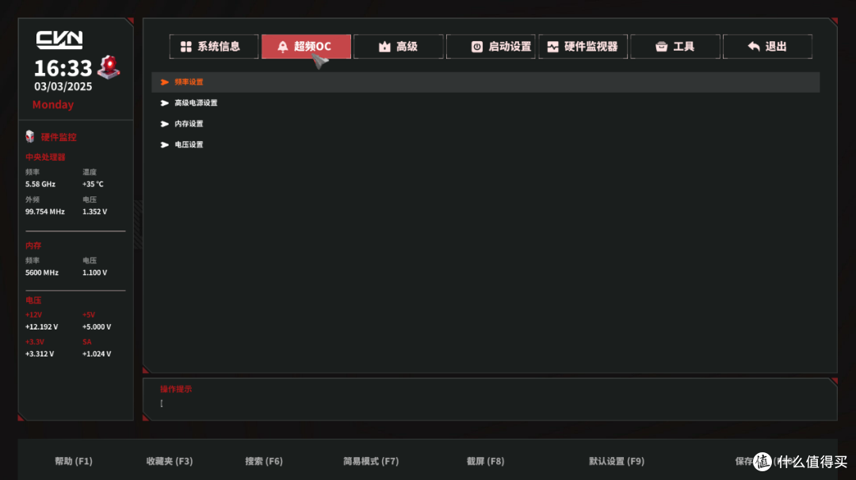This screenshot has height=480, width=856.
Task: Open 频率设置 submenu
Action: [485, 82]
